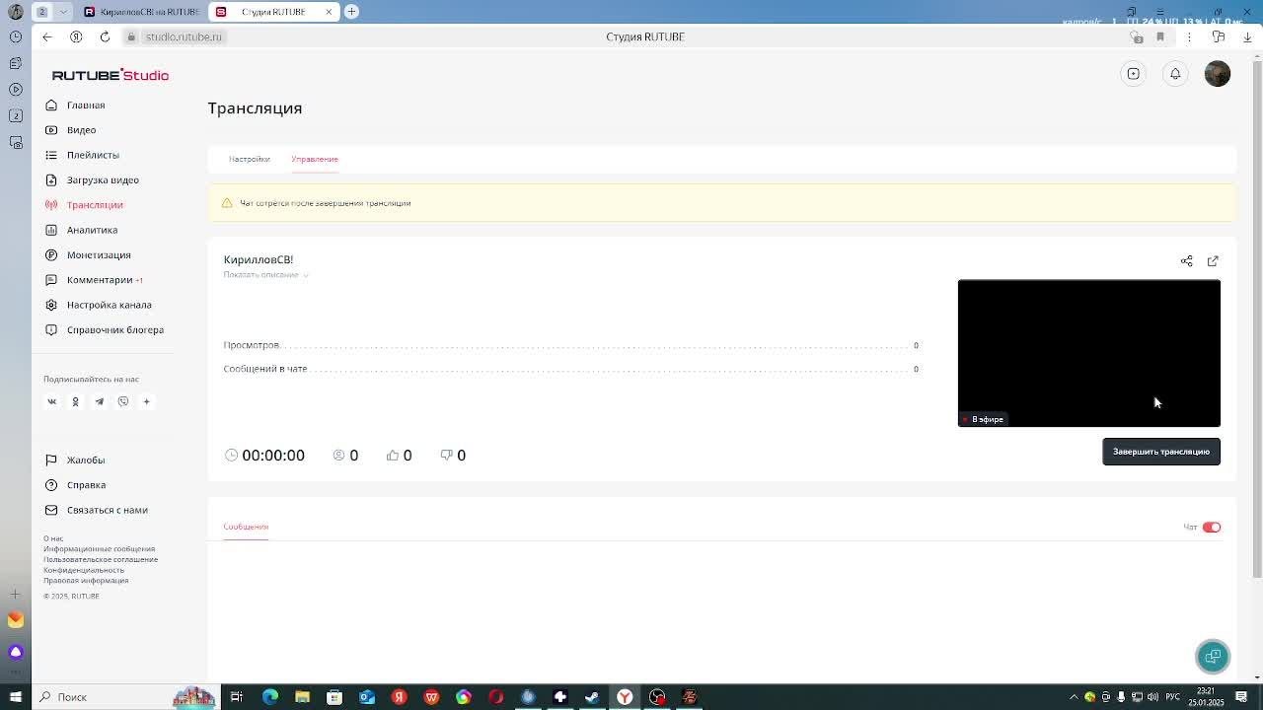
Task: Open a new browser tab
Action: point(351,12)
